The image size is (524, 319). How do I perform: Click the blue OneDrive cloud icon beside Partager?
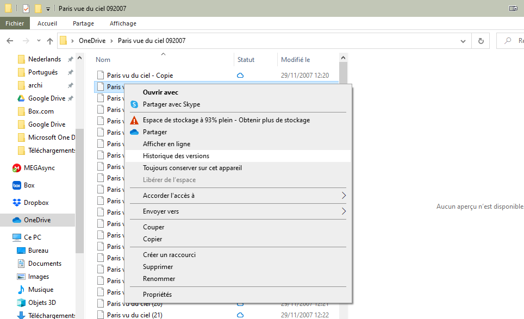click(x=134, y=132)
